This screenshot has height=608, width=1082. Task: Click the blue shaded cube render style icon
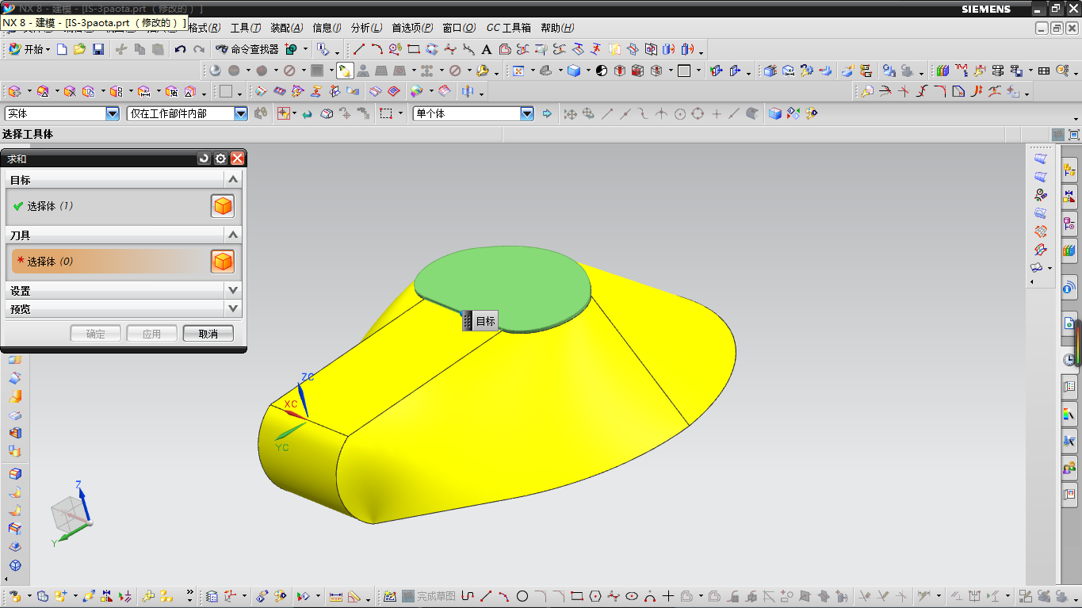[573, 71]
